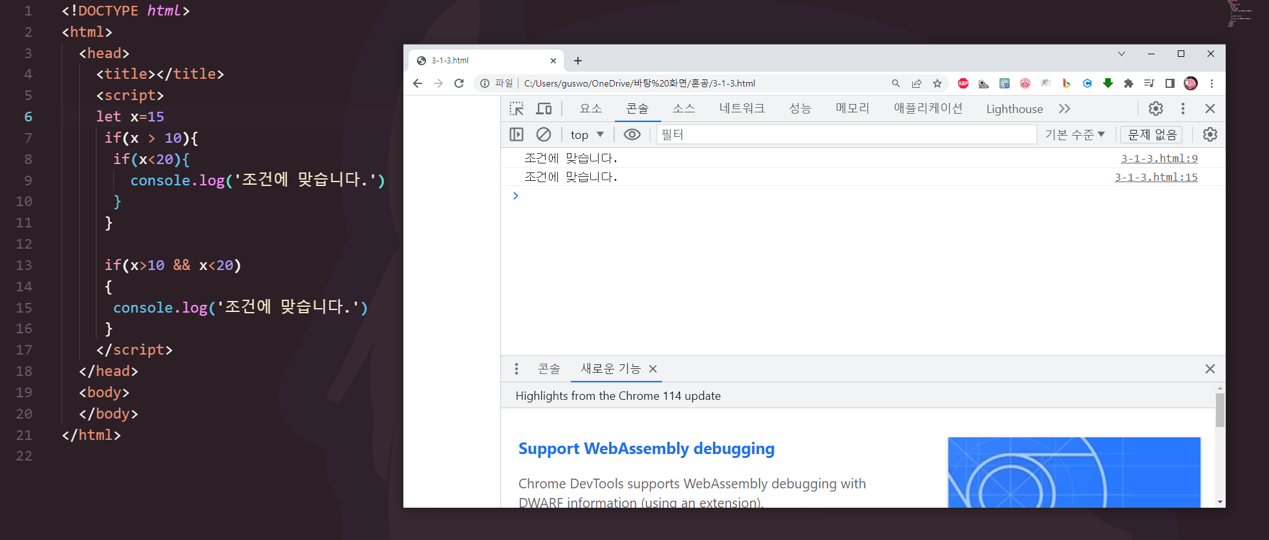Reload the page
The height and width of the screenshot is (540, 1269).
(x=459, y=83)
